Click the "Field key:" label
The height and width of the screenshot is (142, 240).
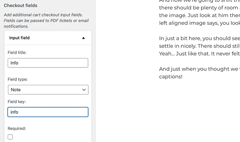click(17, 102)
